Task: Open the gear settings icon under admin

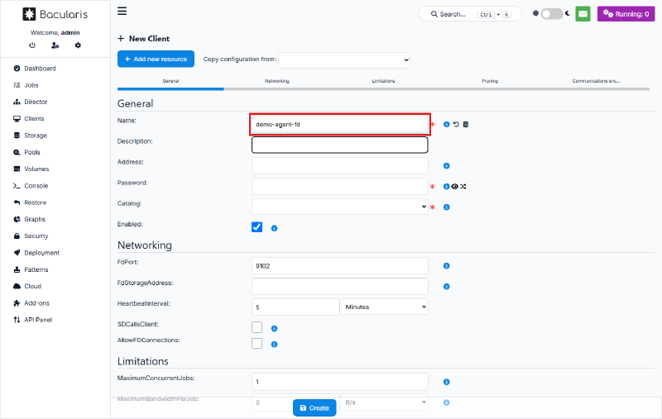Action: 78,45
